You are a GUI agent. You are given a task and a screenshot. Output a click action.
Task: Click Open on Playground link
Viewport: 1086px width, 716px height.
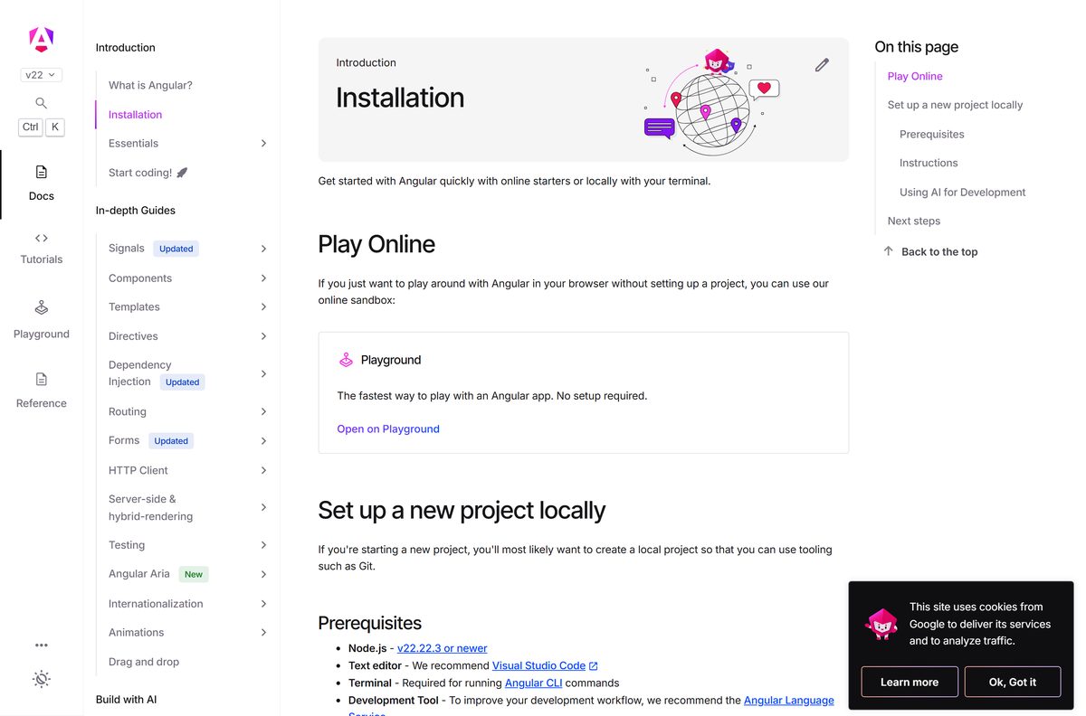click(x=388, y=429)
